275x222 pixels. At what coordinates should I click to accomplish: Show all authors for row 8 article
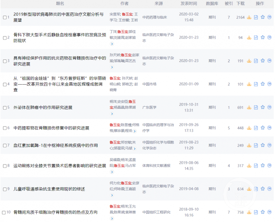(112, 172)
